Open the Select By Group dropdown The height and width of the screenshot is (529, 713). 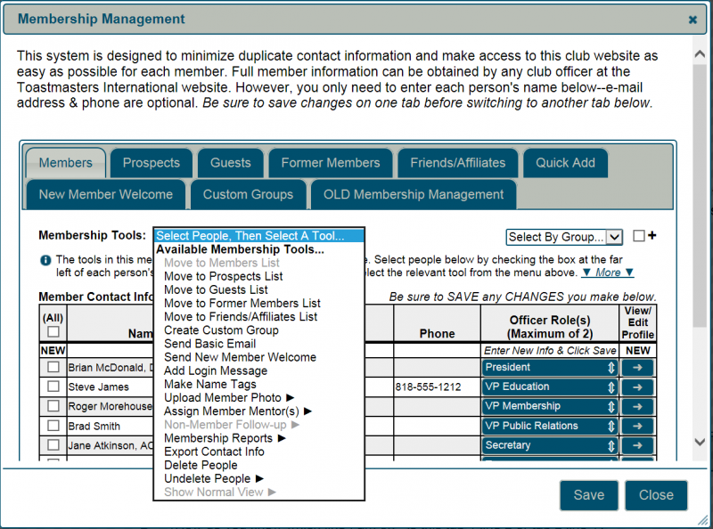point(564,237)
